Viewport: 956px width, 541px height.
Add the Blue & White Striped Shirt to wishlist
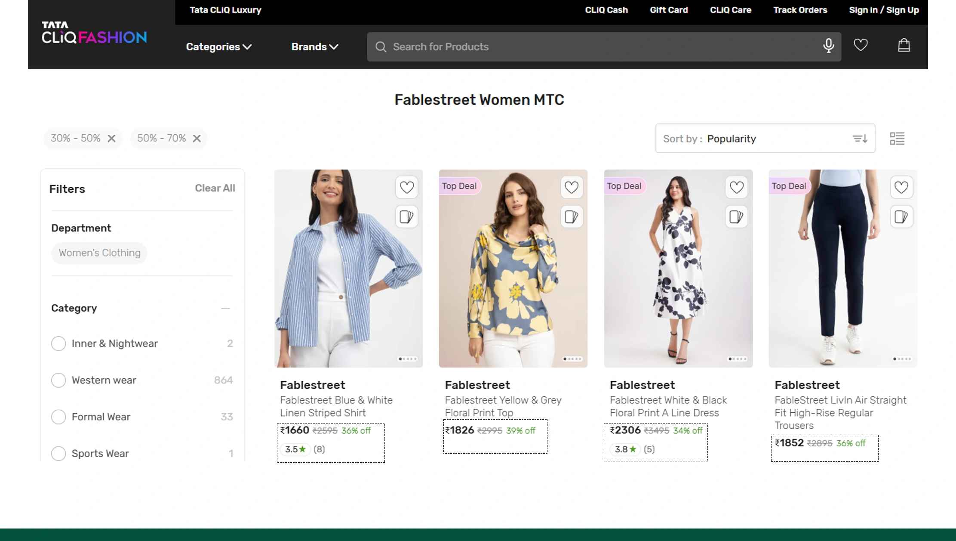[406, 187]
